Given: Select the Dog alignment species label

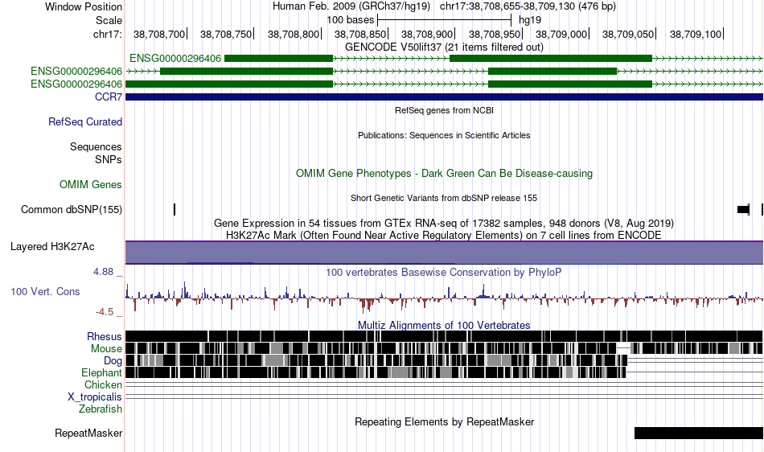Looking at the screenshot, I should pos(113,360).
